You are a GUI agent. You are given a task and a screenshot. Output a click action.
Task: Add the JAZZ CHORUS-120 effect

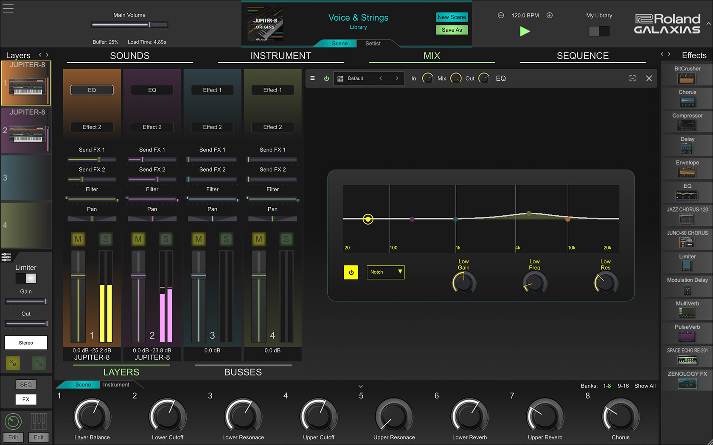[x=687, y=215]
